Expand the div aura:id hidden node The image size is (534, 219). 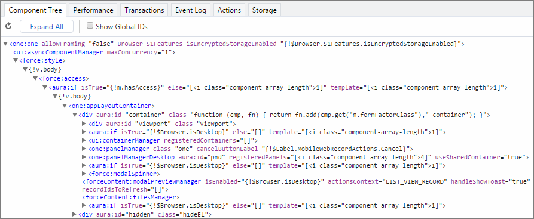pos(74,214)
